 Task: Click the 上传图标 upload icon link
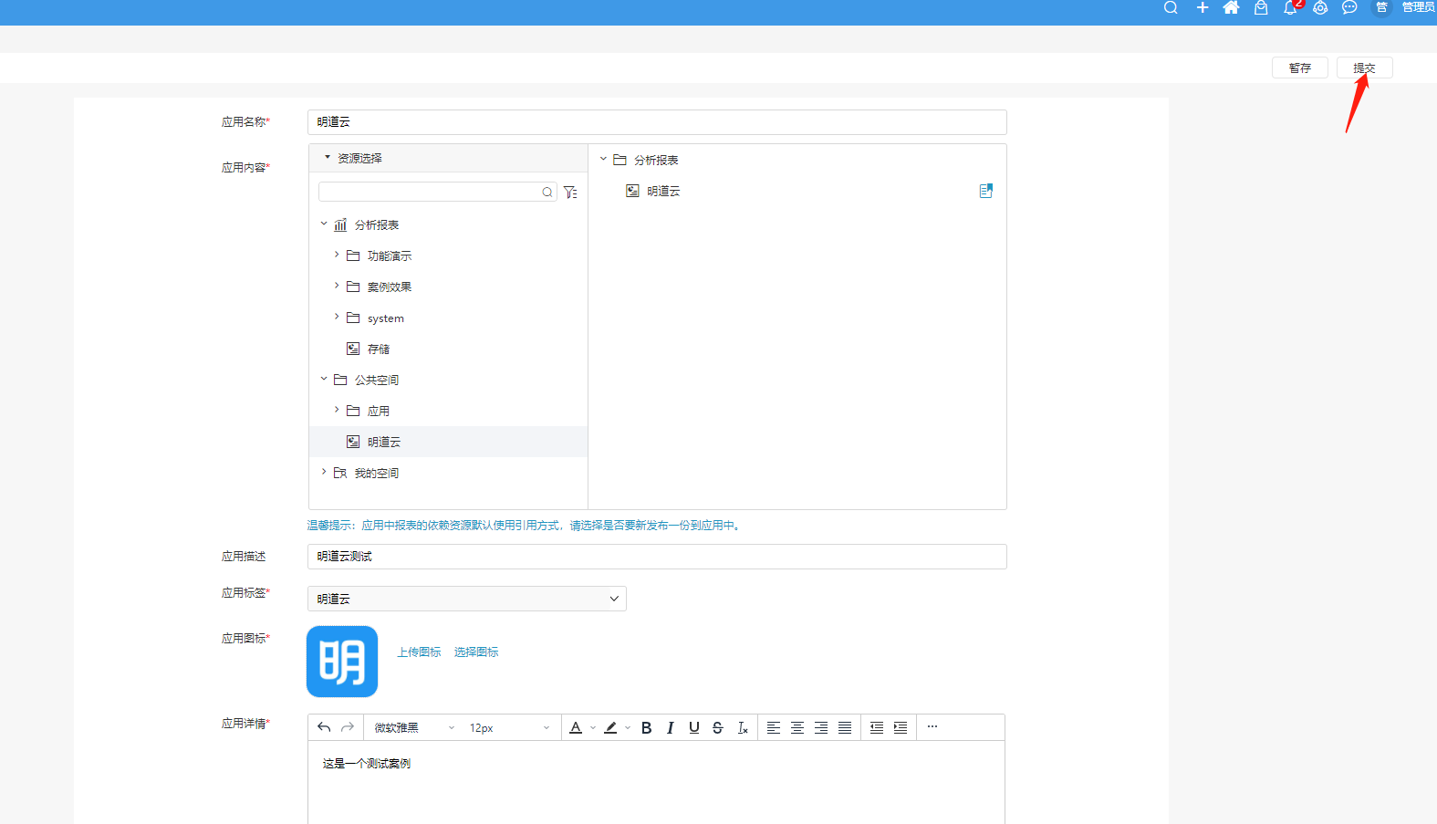coord(419,652)
